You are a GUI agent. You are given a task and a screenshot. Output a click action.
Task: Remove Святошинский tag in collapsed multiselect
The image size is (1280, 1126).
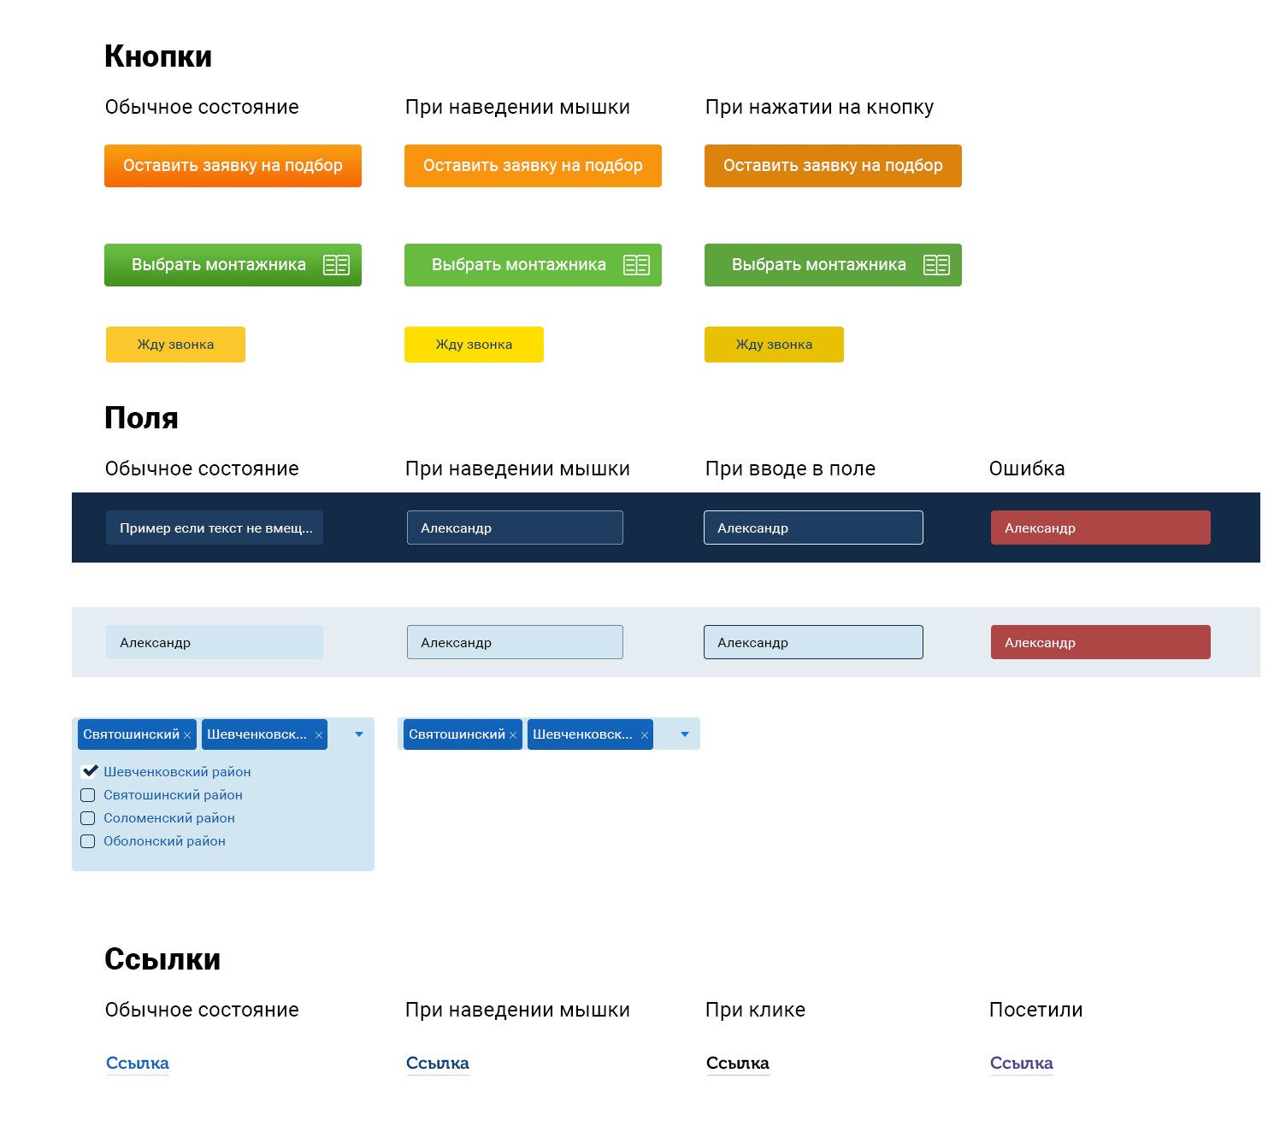click(x=513, y=735)
